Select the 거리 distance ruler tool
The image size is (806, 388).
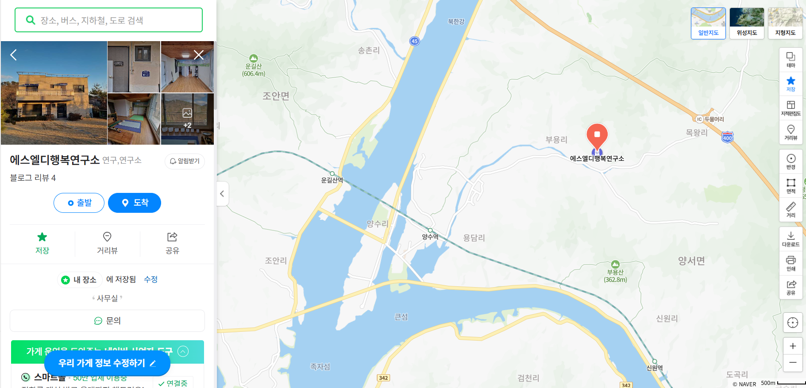tap(791, 210)
